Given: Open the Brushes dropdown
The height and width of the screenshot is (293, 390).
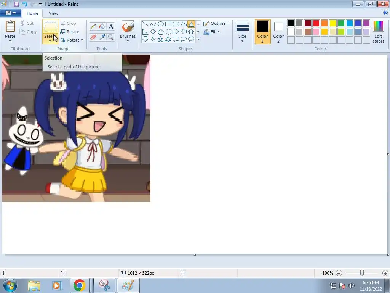Looking at the screenshot, I should click(128, 31).
